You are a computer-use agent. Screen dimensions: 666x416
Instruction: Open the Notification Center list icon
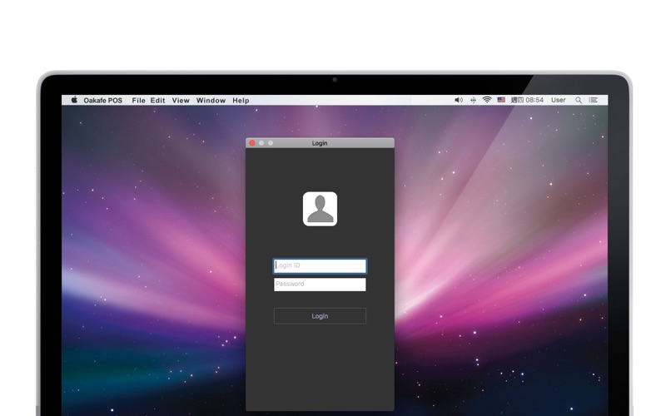coord(593,100)
